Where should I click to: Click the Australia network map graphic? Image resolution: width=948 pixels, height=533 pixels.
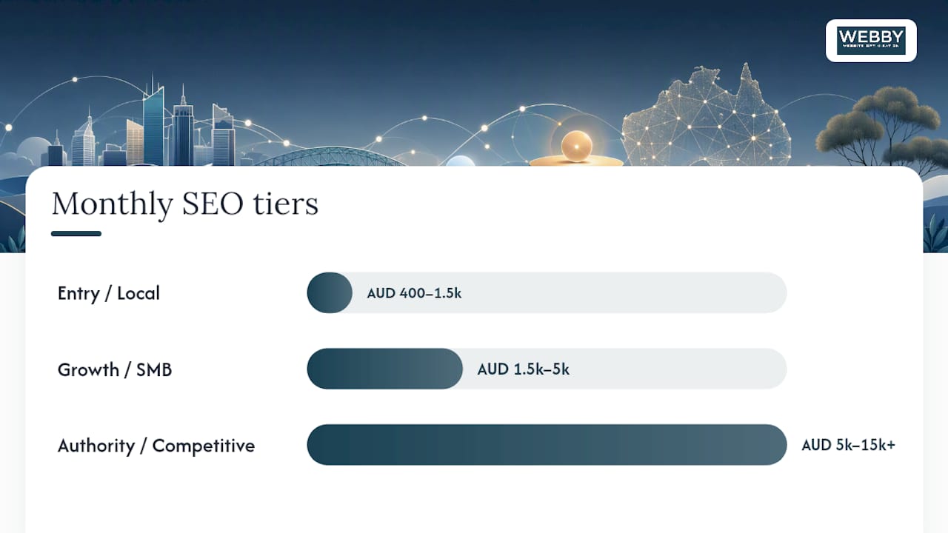pos(706,115)
